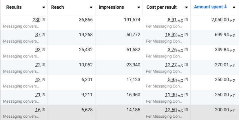This screenshot has width=239, height=120.
Task: Open the Impressions column dropdown arrow
Action: 138,8
